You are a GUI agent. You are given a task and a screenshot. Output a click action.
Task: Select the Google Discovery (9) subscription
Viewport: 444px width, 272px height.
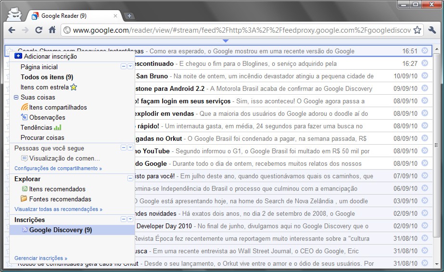click(x=72, y=230)
